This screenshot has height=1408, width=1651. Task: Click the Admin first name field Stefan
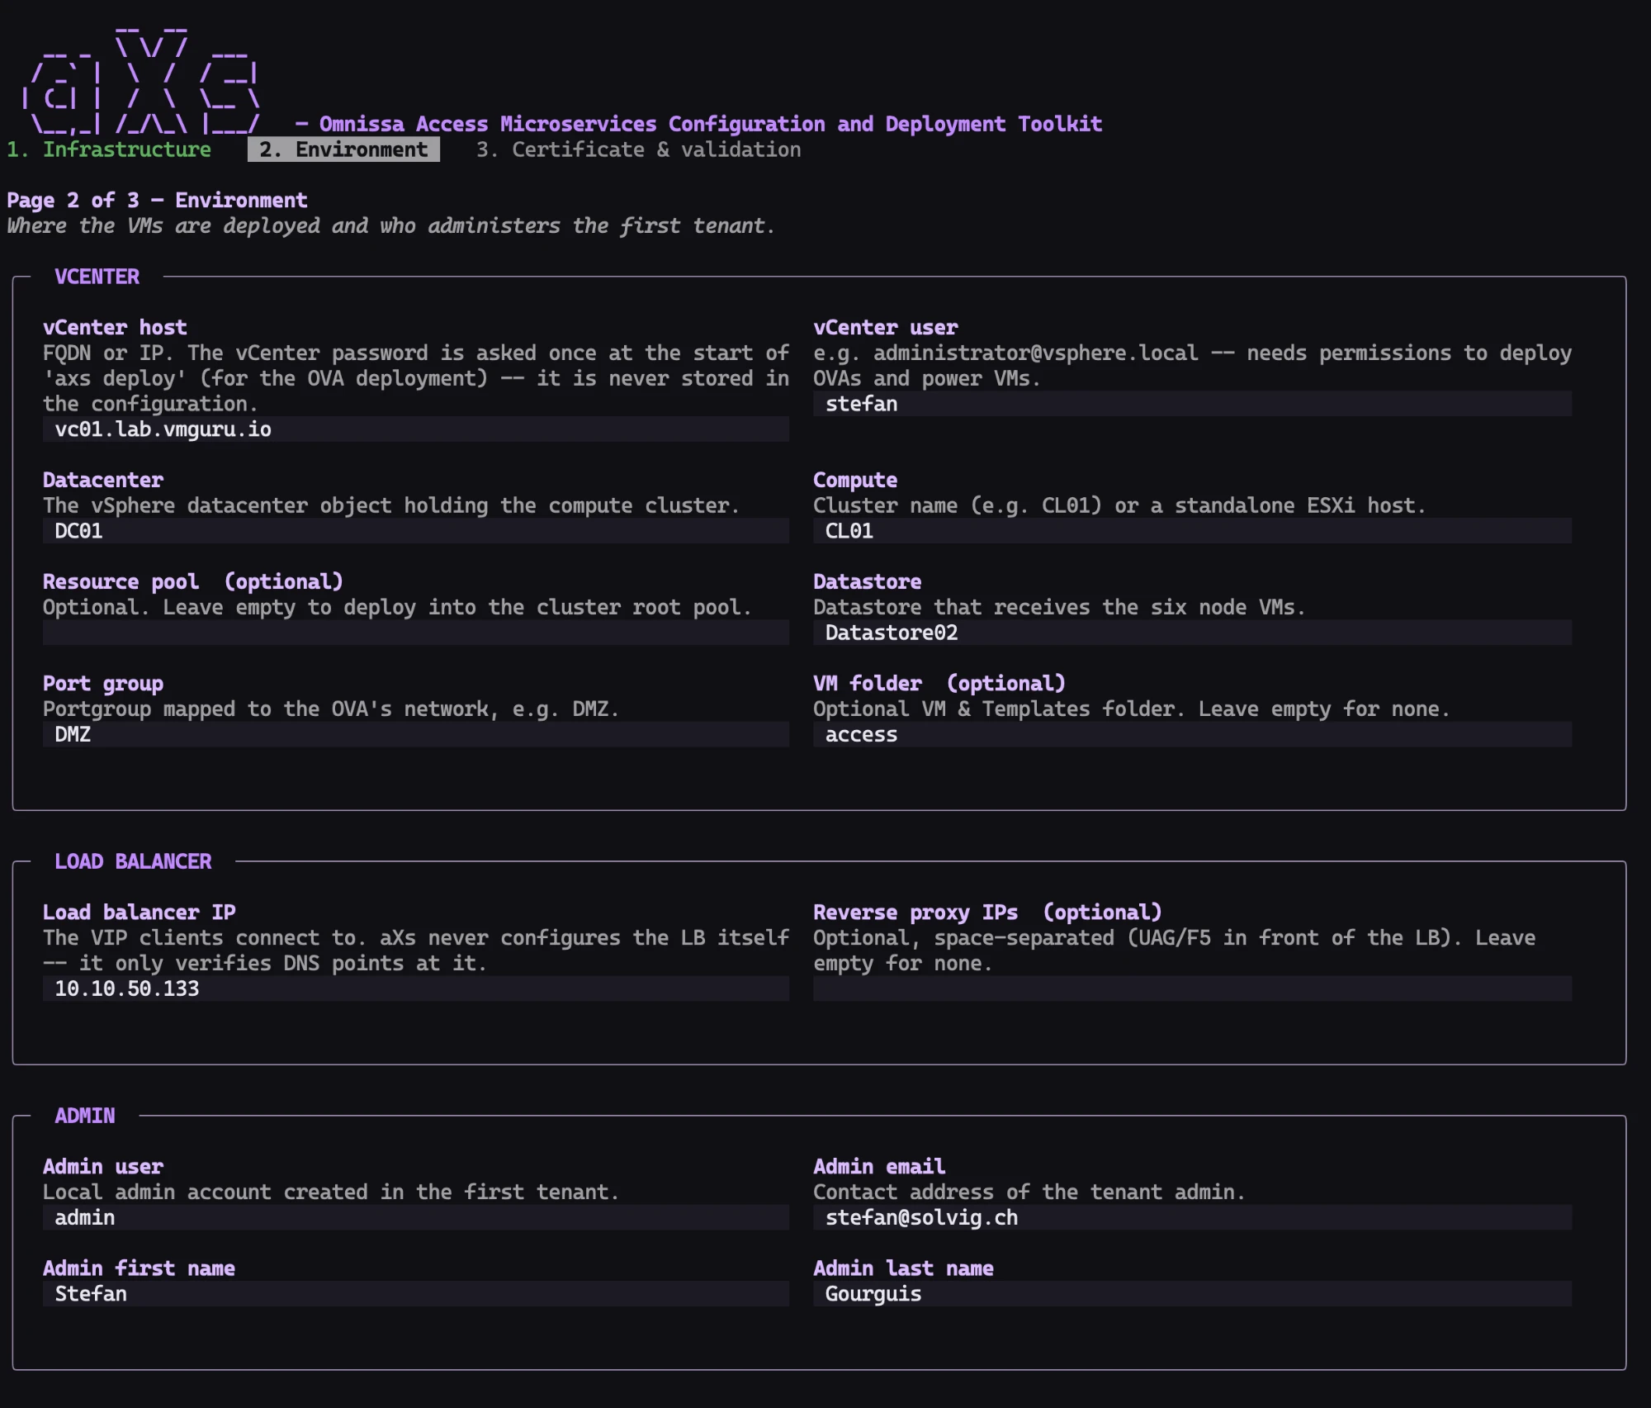[x=416, y=1294]
